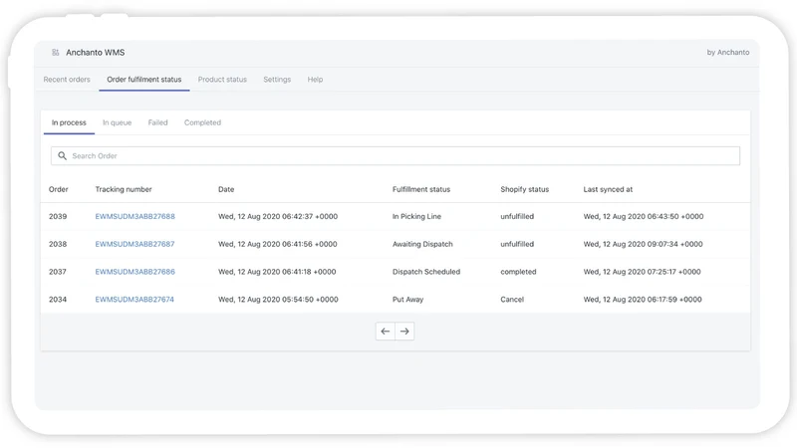797x448 pixels.
Task: Open tracking number EWMSUDM3ABB27688
Action: click(135, 216)
